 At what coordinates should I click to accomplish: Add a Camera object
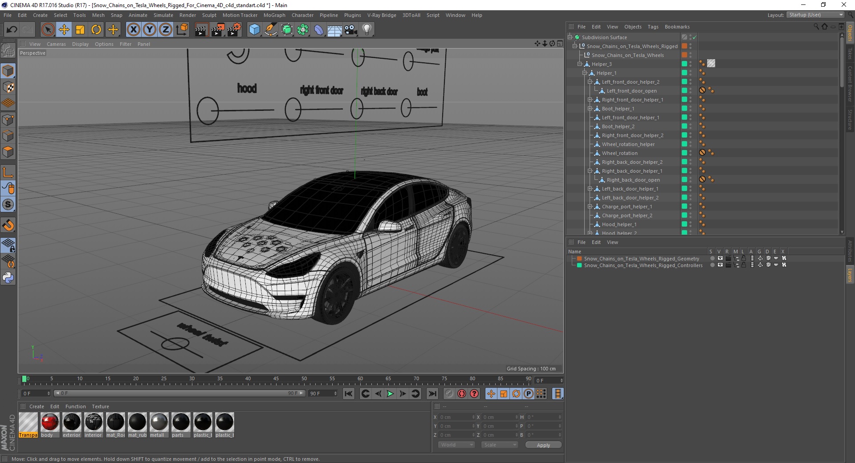point(351,30)
